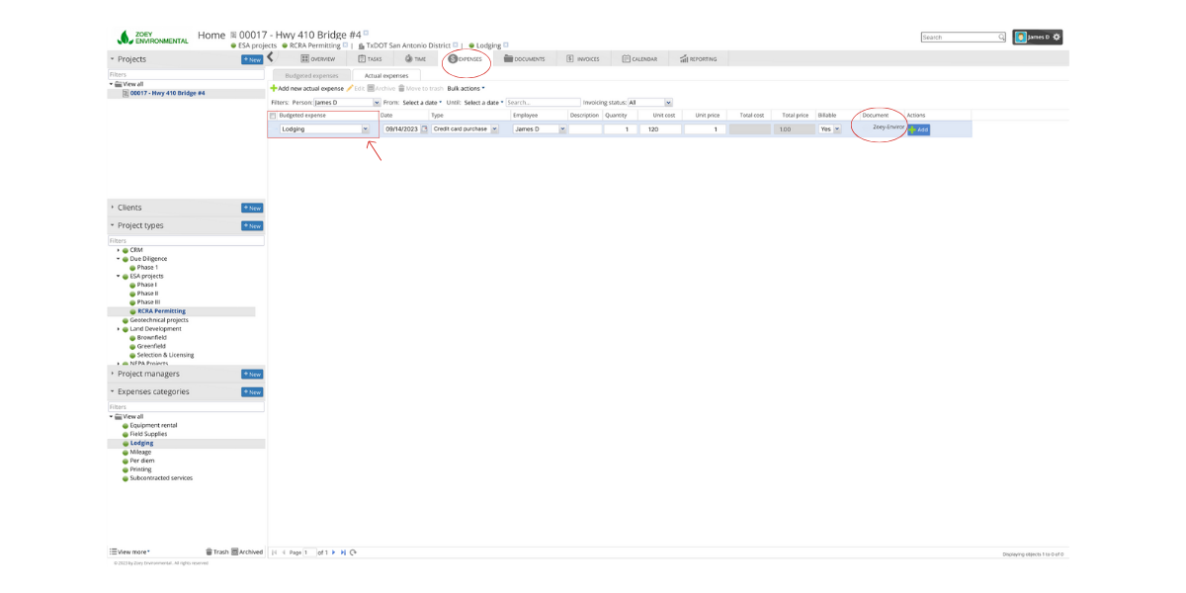This screenshot has height=593, width=1186.
Task: Open the Trash folder
Action: 216,552
